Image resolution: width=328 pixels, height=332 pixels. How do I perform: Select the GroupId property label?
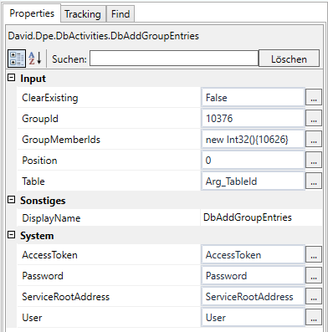pyautogui.click(x=40, y=119)
